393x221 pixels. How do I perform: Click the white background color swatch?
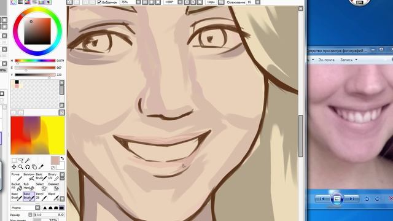[x=61, y=166]
